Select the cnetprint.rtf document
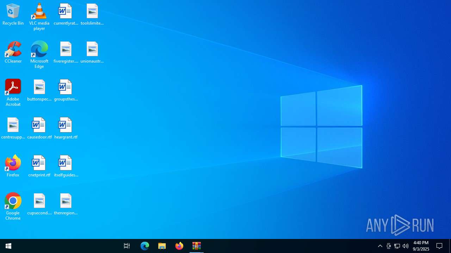 tap(39, 167)
